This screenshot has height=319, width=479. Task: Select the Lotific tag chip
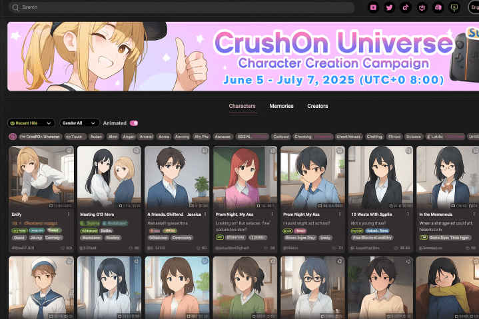446,137
